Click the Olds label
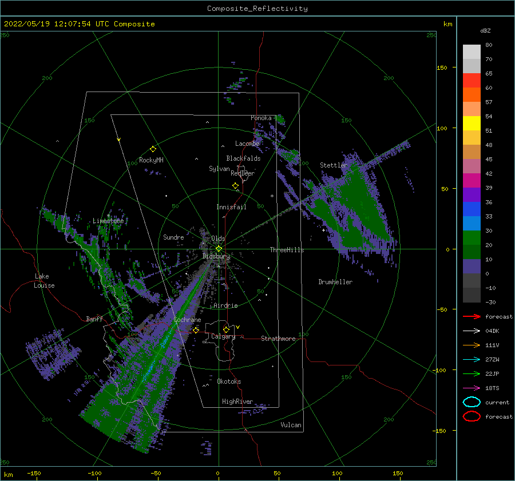 point(218,238)
